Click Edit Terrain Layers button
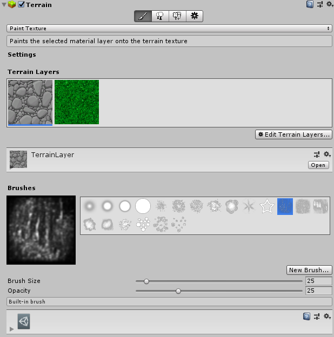Image resolution: width=334 pixels, height=337 pixels. pos(293,134)
